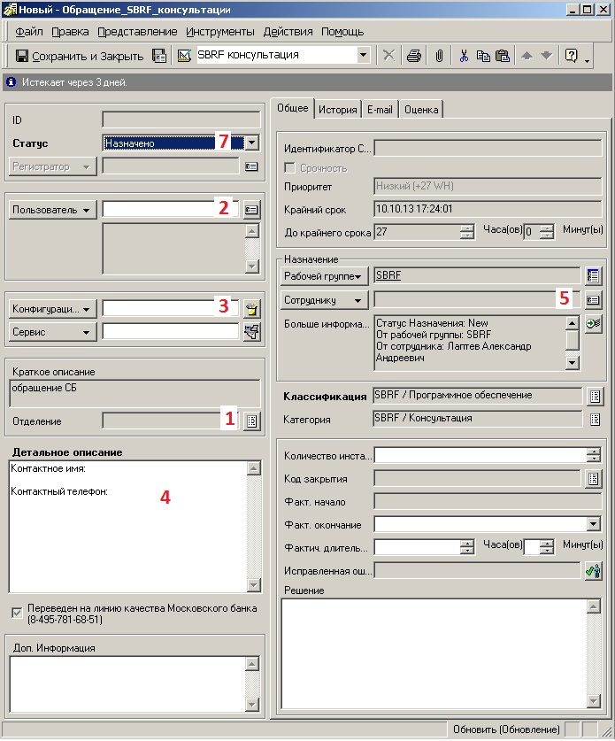Screen dimensions: 615x741
Task: Click the copy icon in toolbar
Action: [483, 56]
